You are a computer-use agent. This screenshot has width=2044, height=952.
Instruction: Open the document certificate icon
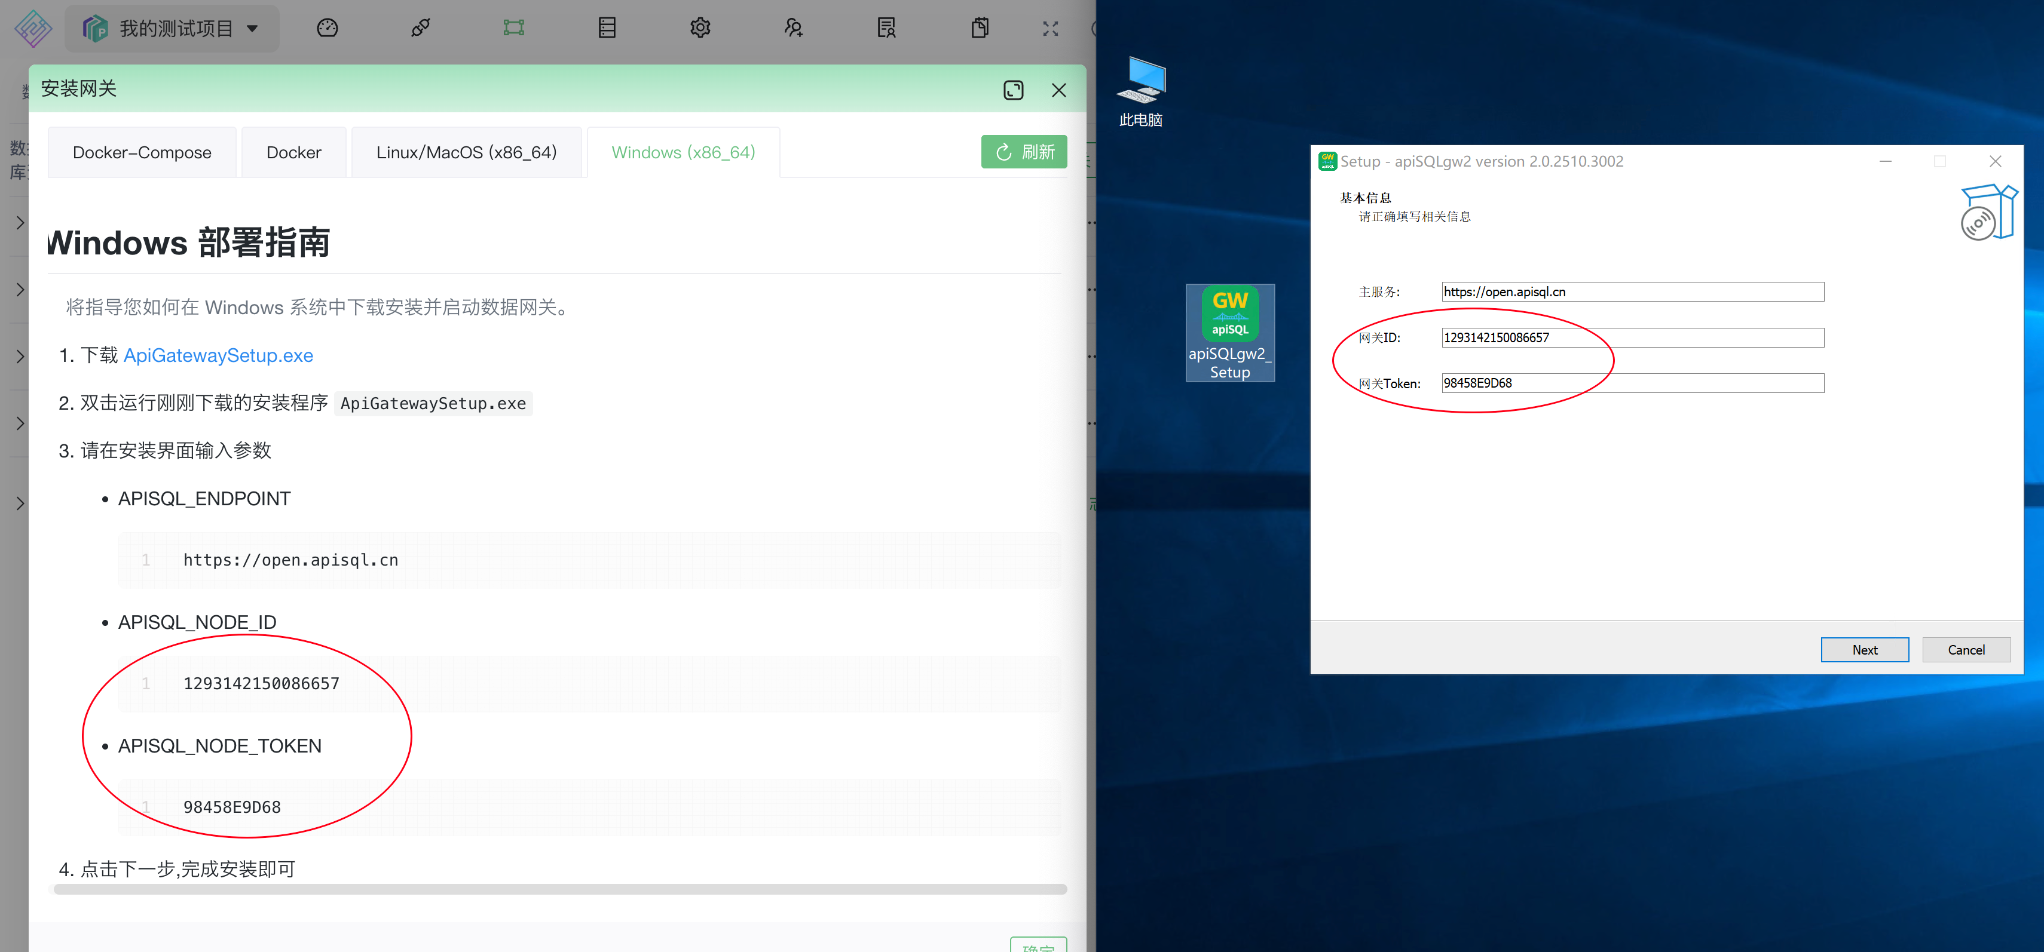coord(886,29)
